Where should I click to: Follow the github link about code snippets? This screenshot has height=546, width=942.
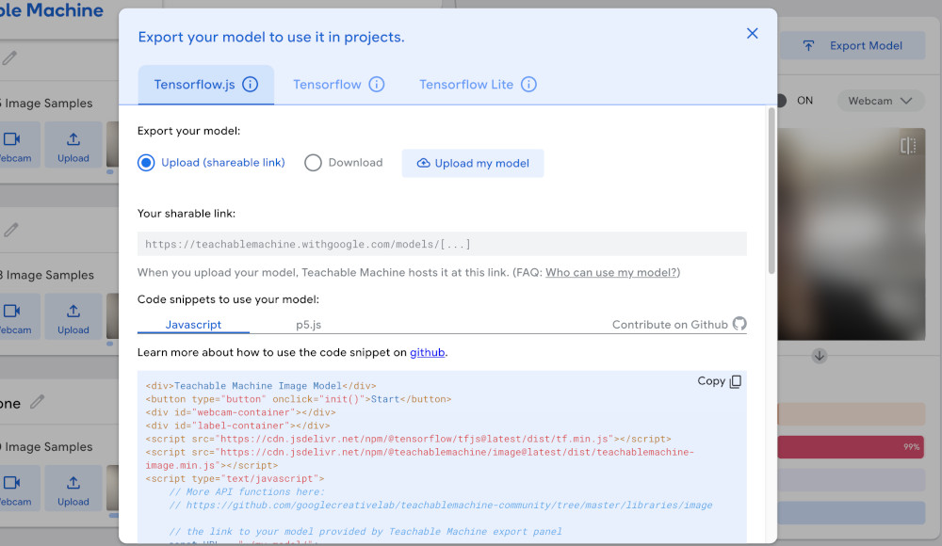tap(427, 353)
